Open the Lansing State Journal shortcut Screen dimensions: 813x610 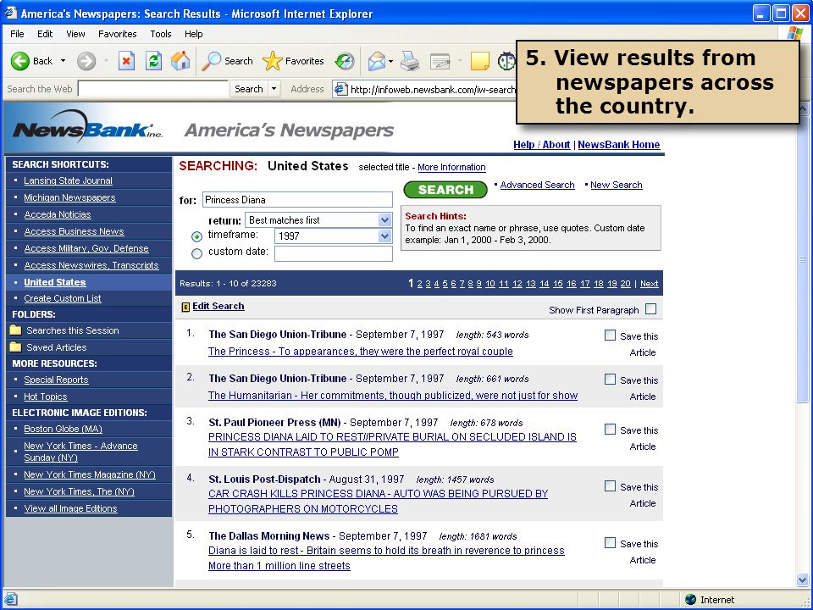click(68, 180)
